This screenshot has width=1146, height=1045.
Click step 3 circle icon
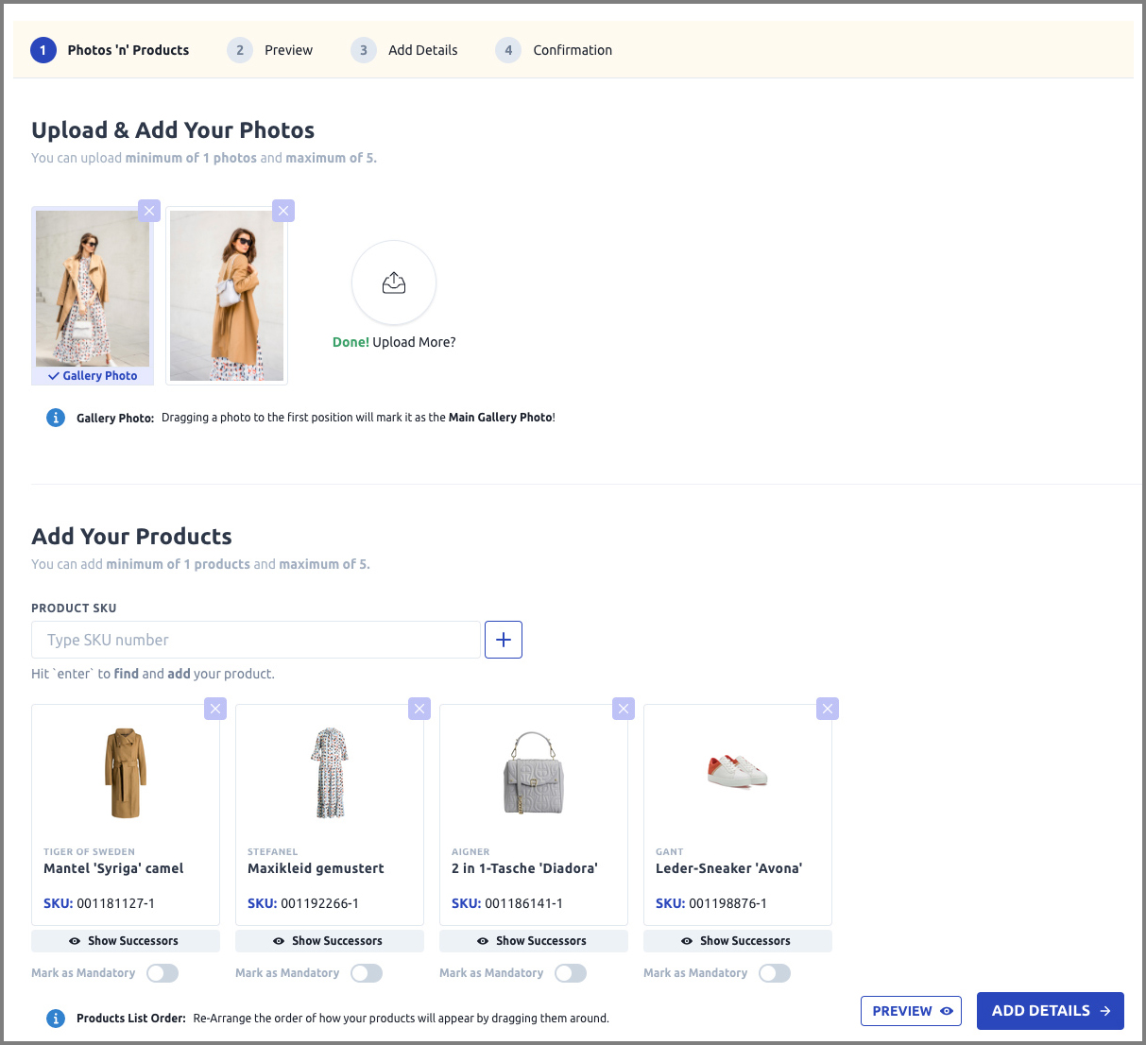click(364, 50)
